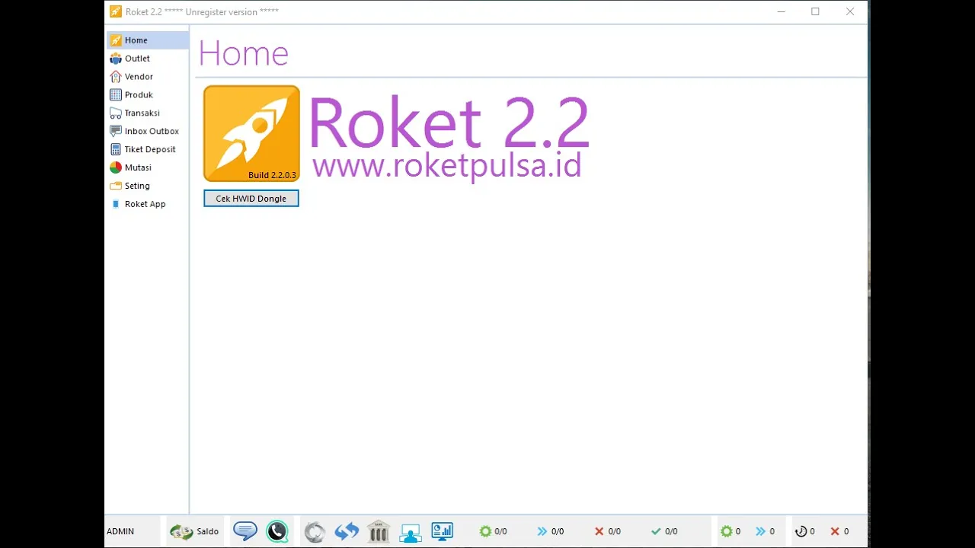This screenshot has height=548, width=975.
Task: Minimize the Roket window
Action: click(x=781, y=11)
